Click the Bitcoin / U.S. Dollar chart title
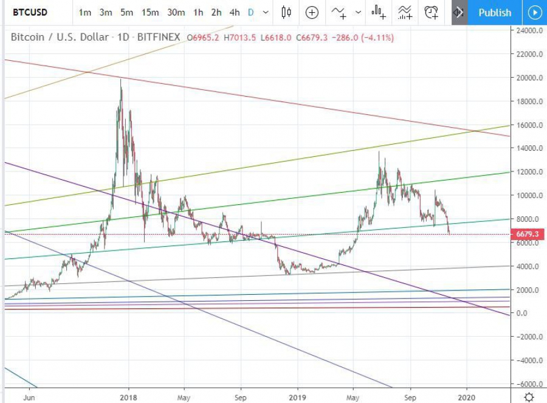547x403 pixels. (x=60, y=37)
